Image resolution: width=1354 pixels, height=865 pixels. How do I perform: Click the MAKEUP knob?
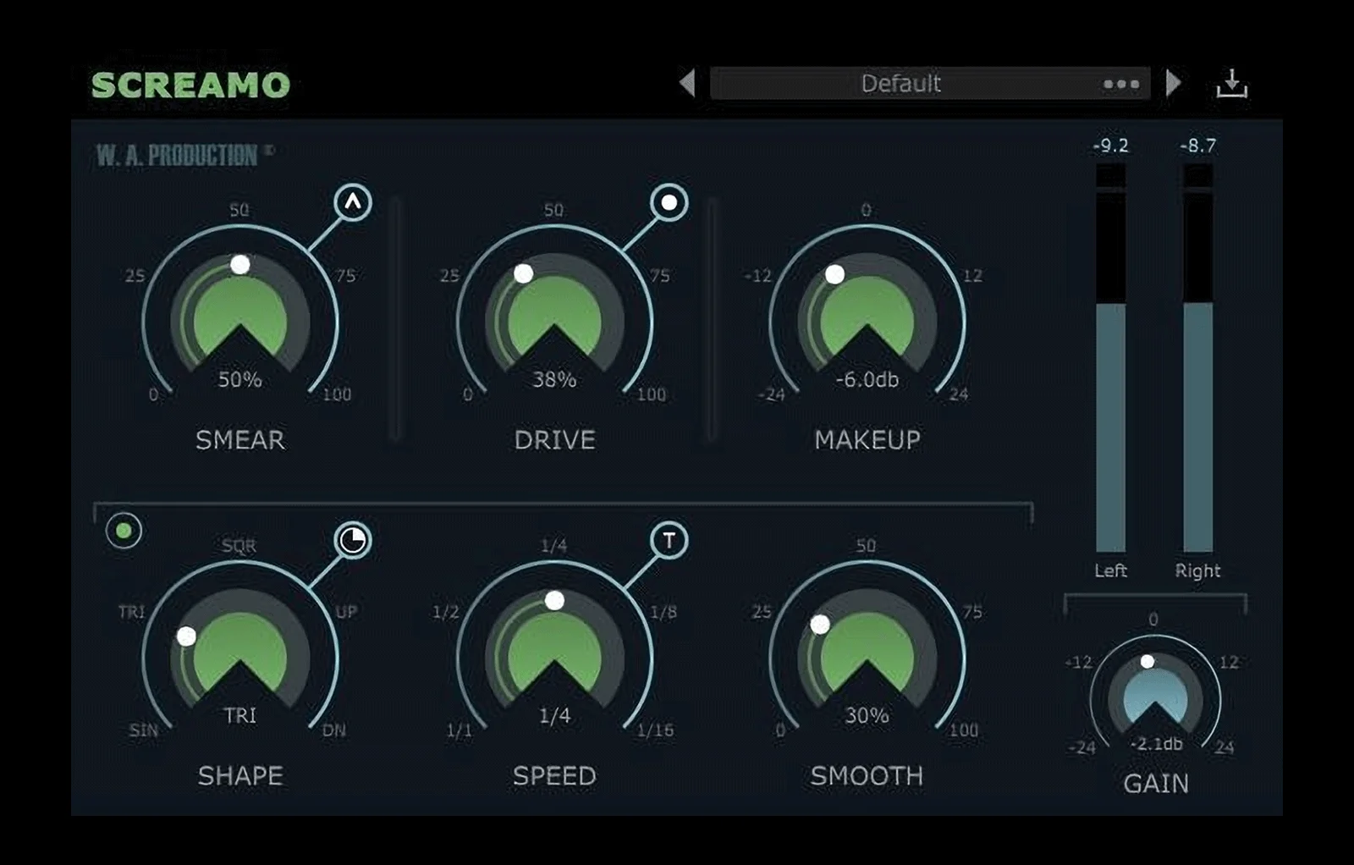tap(867, 313)
